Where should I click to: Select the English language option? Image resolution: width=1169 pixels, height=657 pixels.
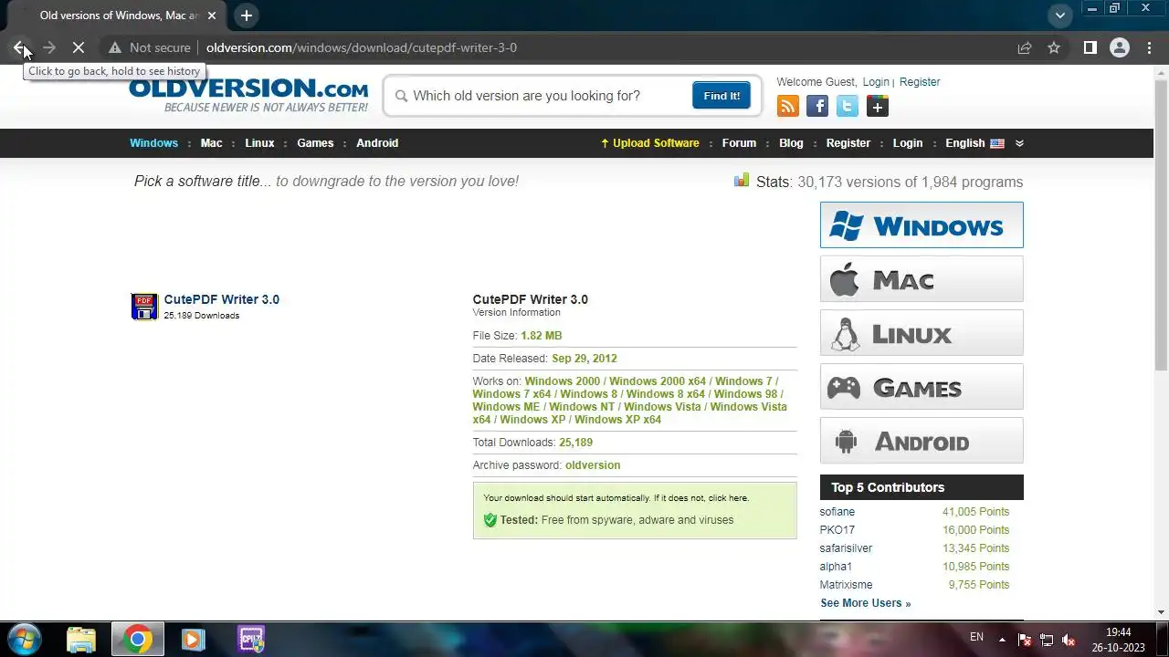[x=974, y=143]
